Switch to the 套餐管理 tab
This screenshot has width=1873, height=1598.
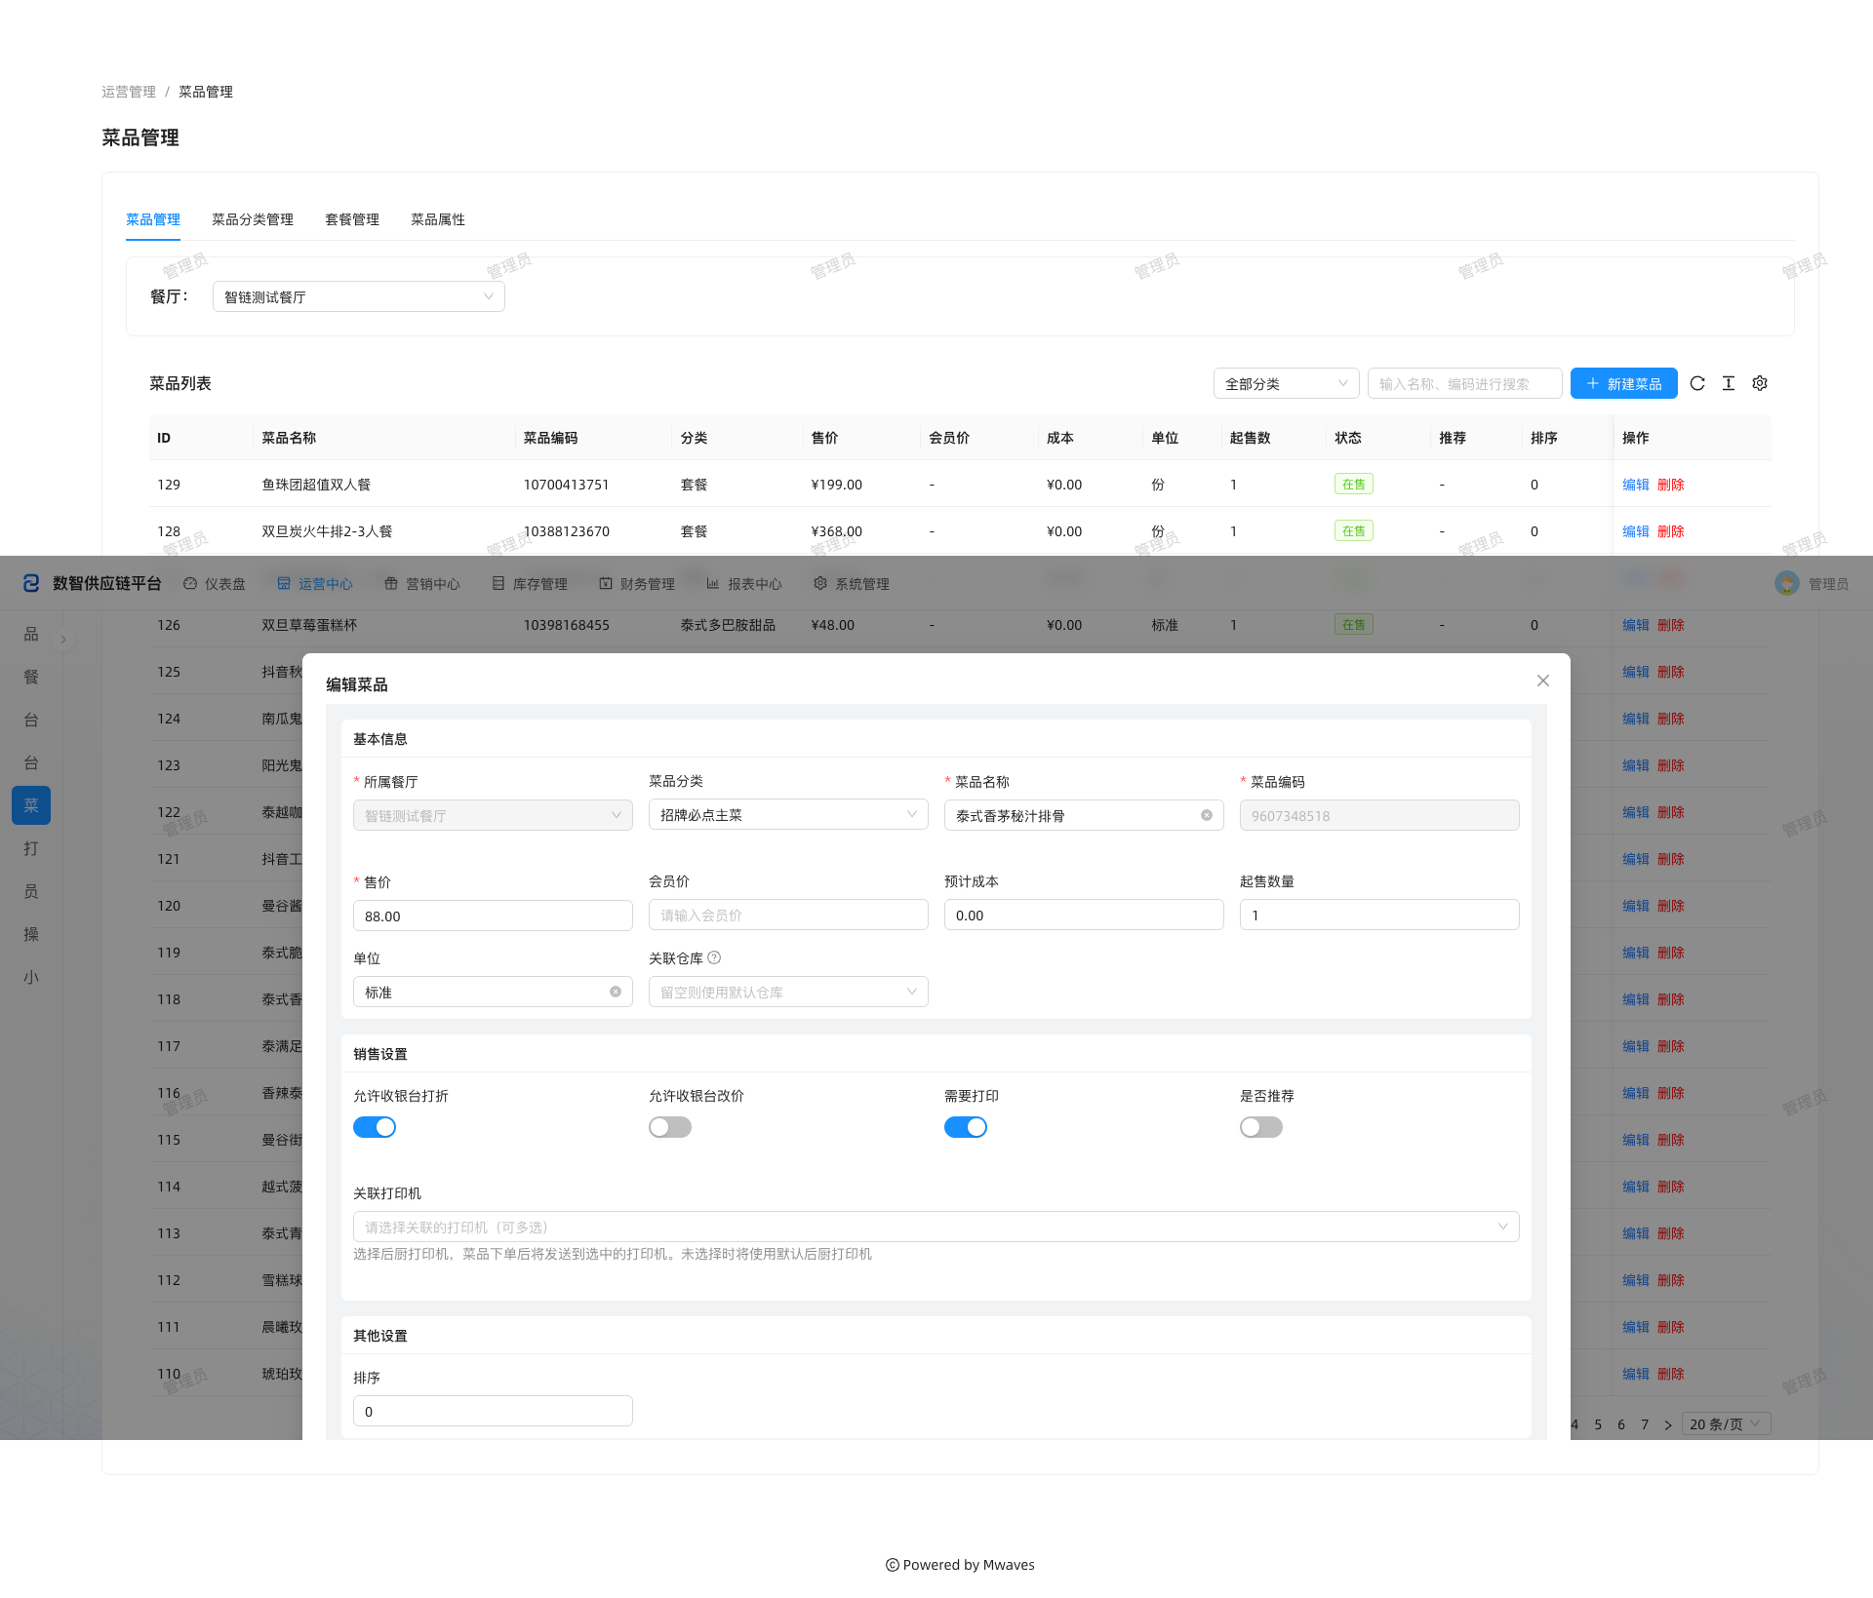352,219
